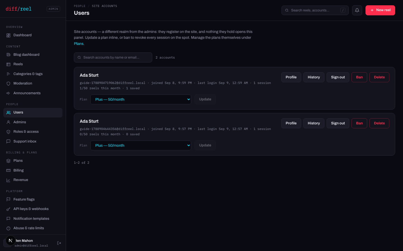The width and height of the screenshot is (403, 251).
Task: Click the log out icon beside admin name
Action: 59,243
